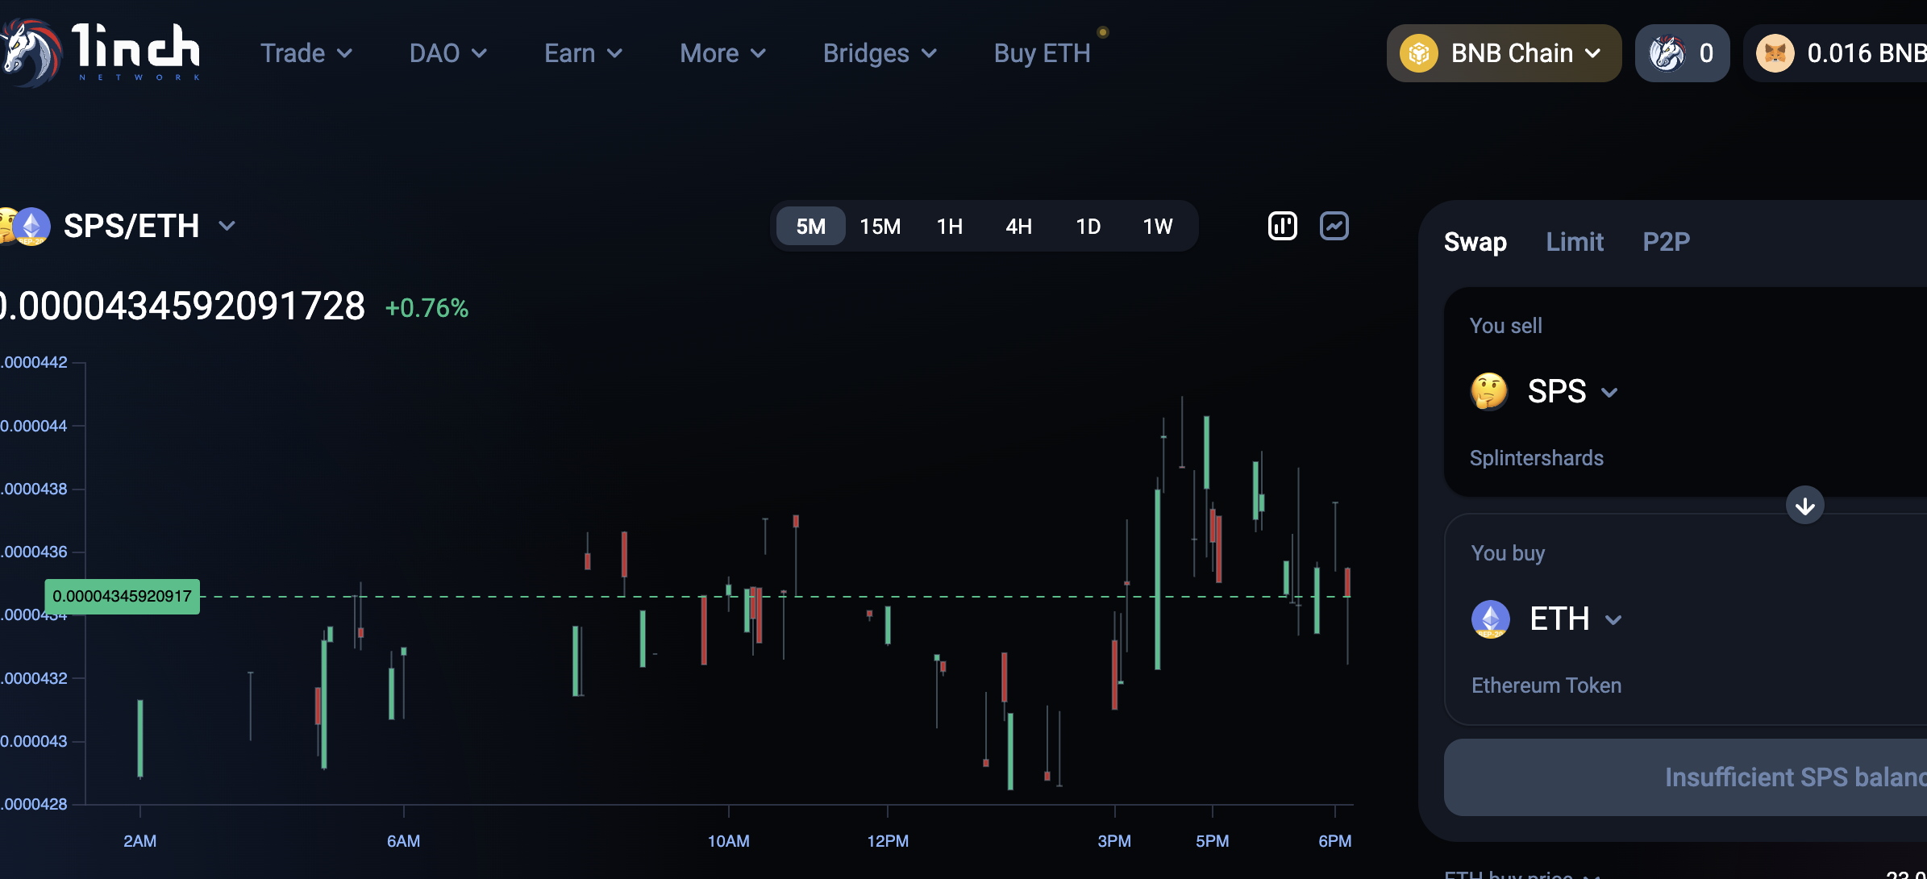1927x879 pixels.
Task: Click the MetaMask fox wallet icon
Action: [x=1775, y=53]
